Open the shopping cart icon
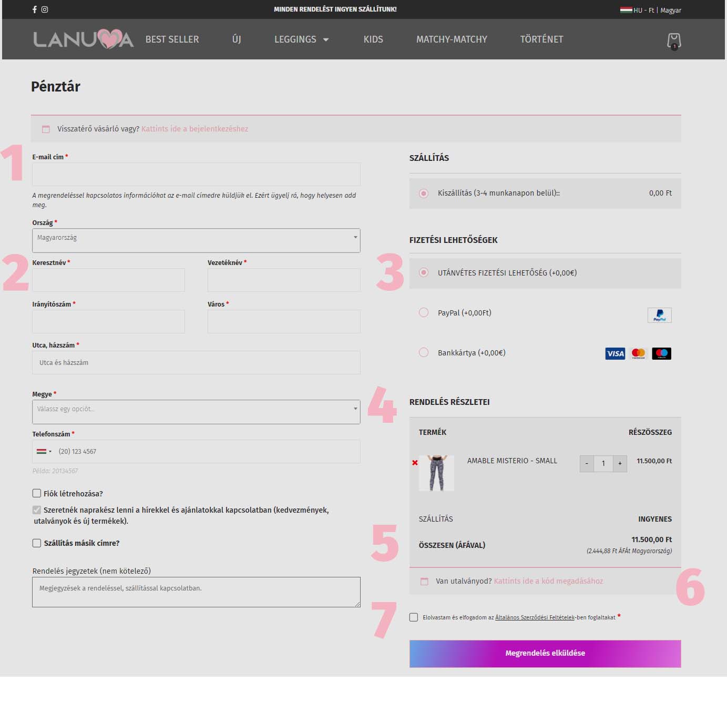 click(674, 41)
